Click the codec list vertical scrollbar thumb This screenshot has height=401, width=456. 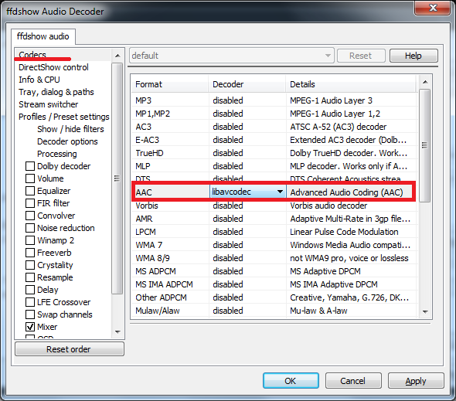pyautogui.click(x=425, y=145)
